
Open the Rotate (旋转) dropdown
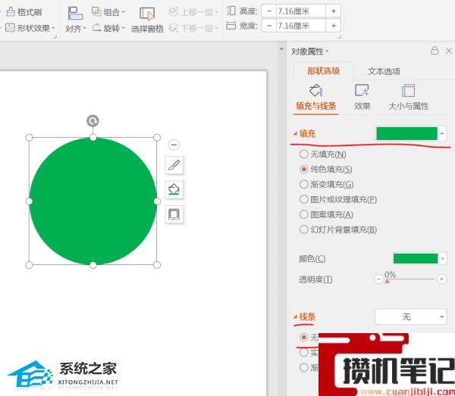[108, 28]
